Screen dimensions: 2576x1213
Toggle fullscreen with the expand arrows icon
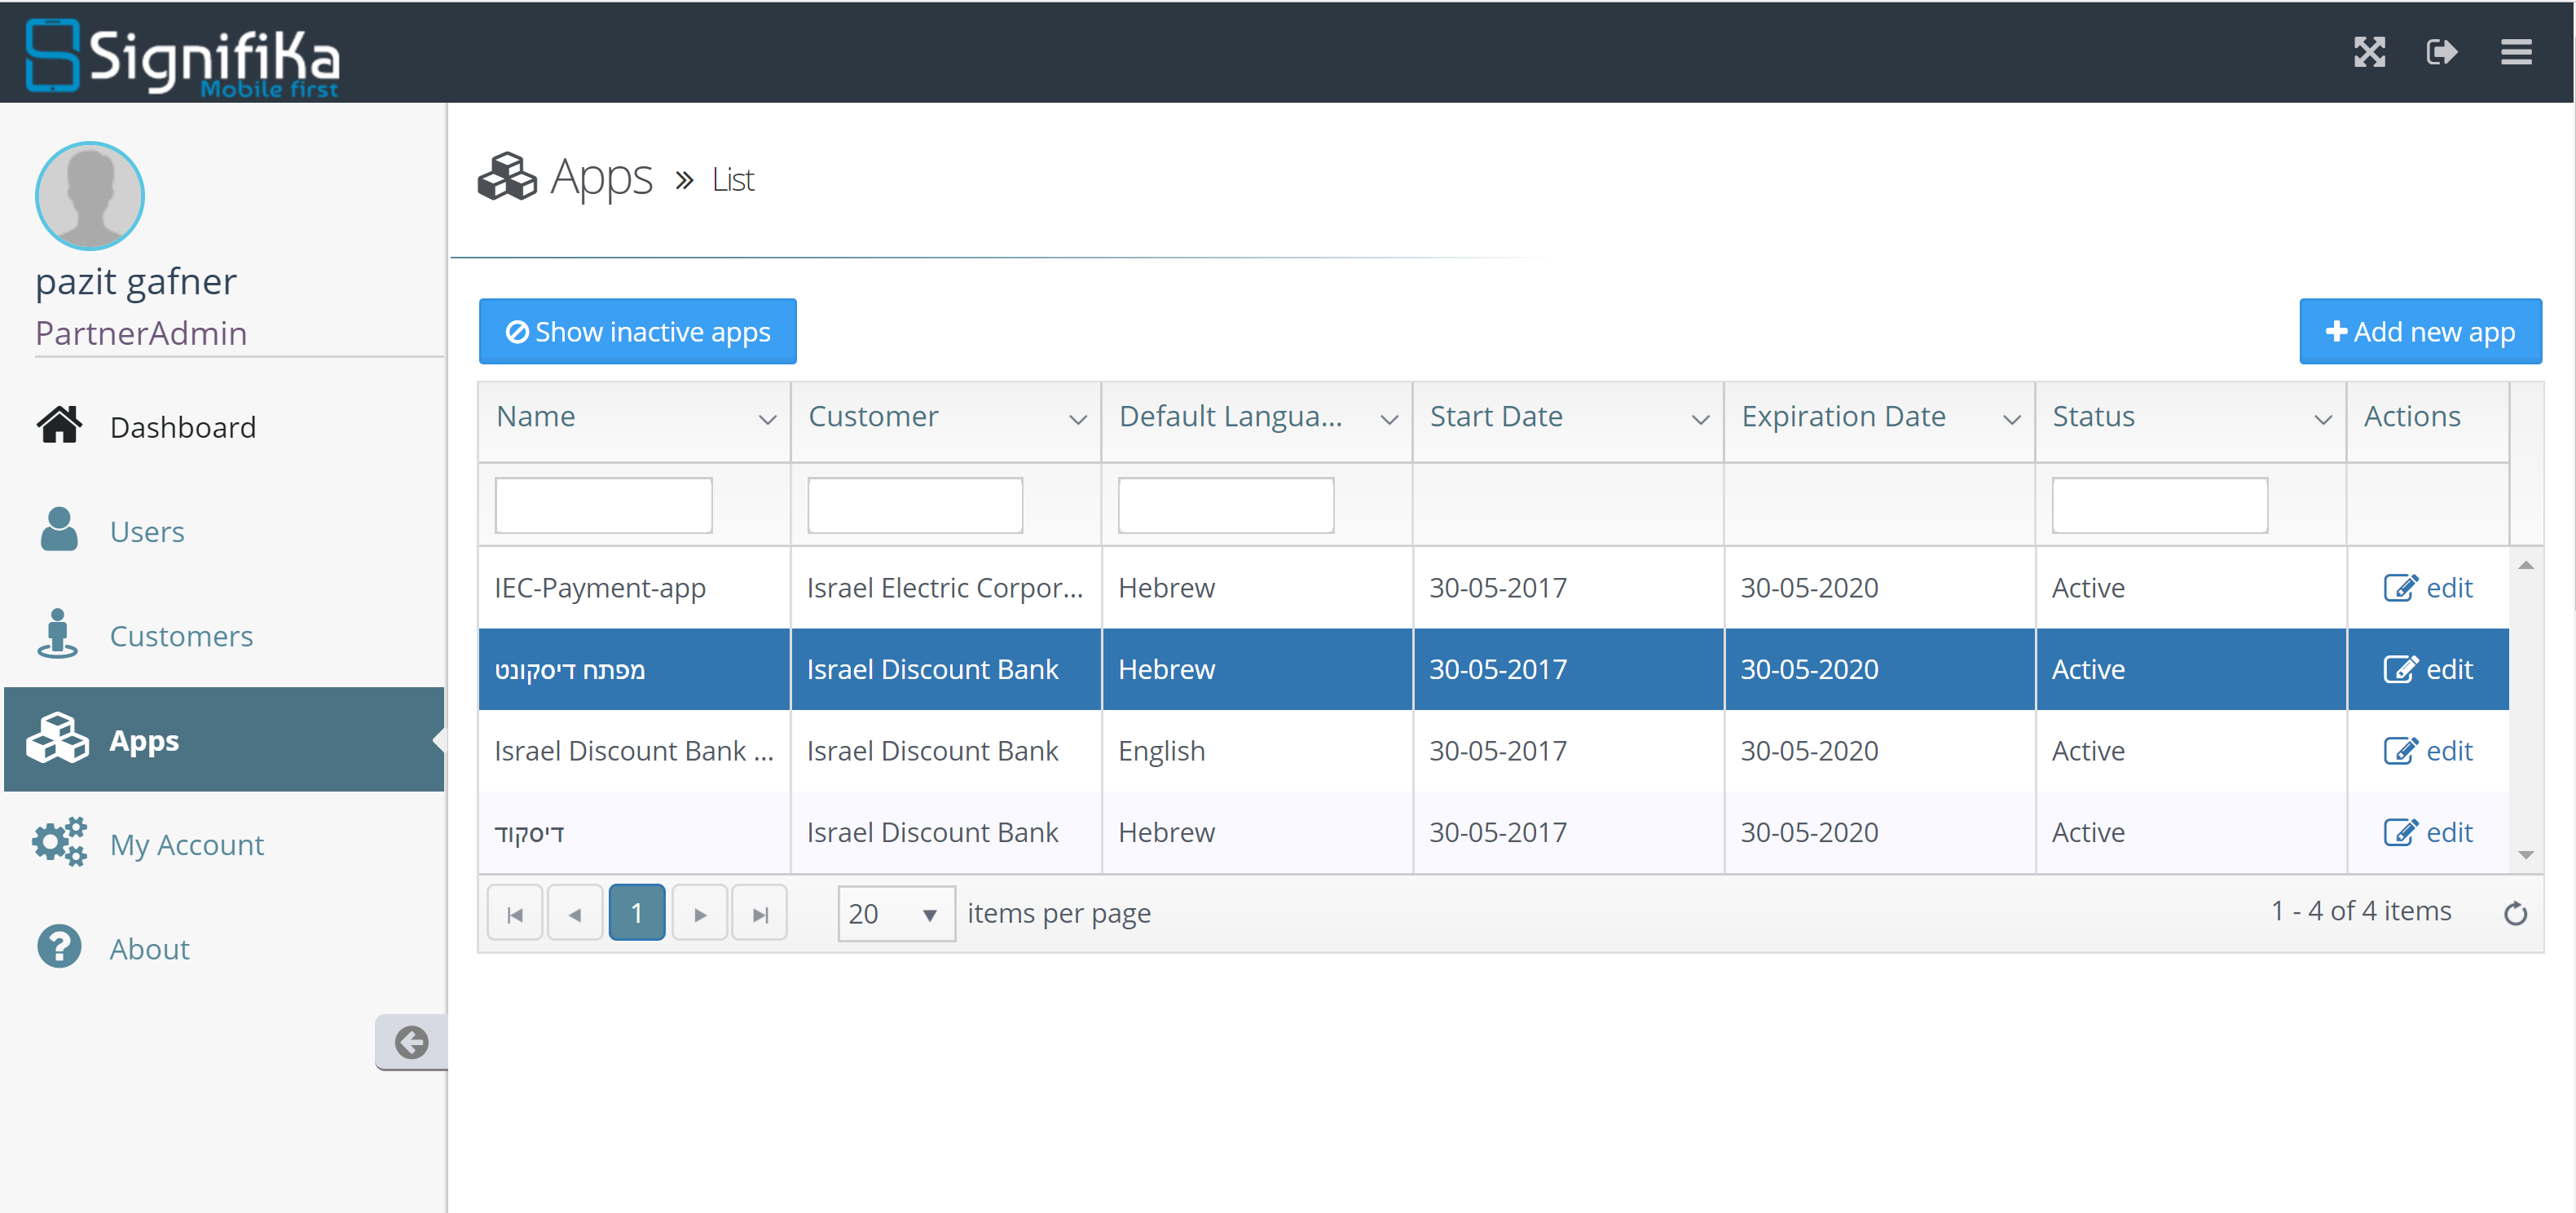click(2369, 52)
